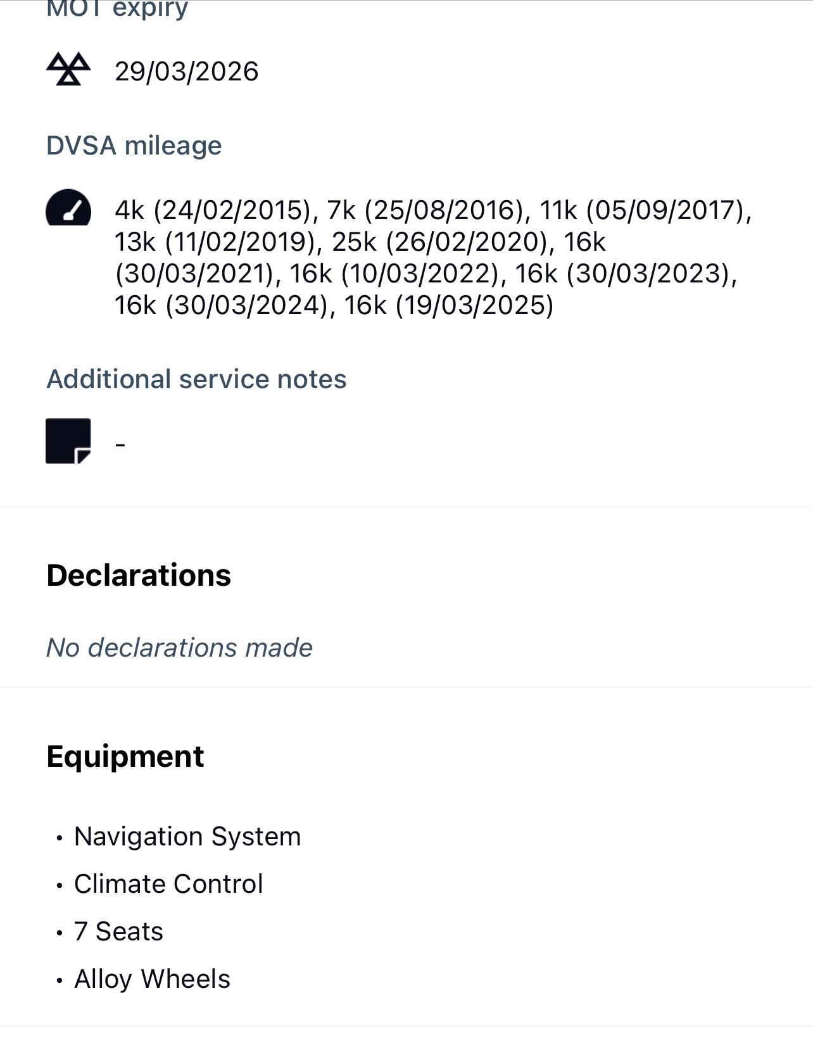813x1055 pixels.
Task: Click the MOT expiry label
Action: coord(117,9)
